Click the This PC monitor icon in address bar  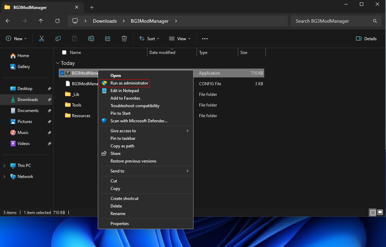tap(75, 21)
